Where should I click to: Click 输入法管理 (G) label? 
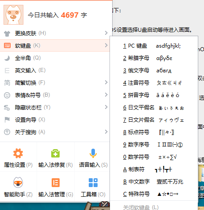[56, 195]
